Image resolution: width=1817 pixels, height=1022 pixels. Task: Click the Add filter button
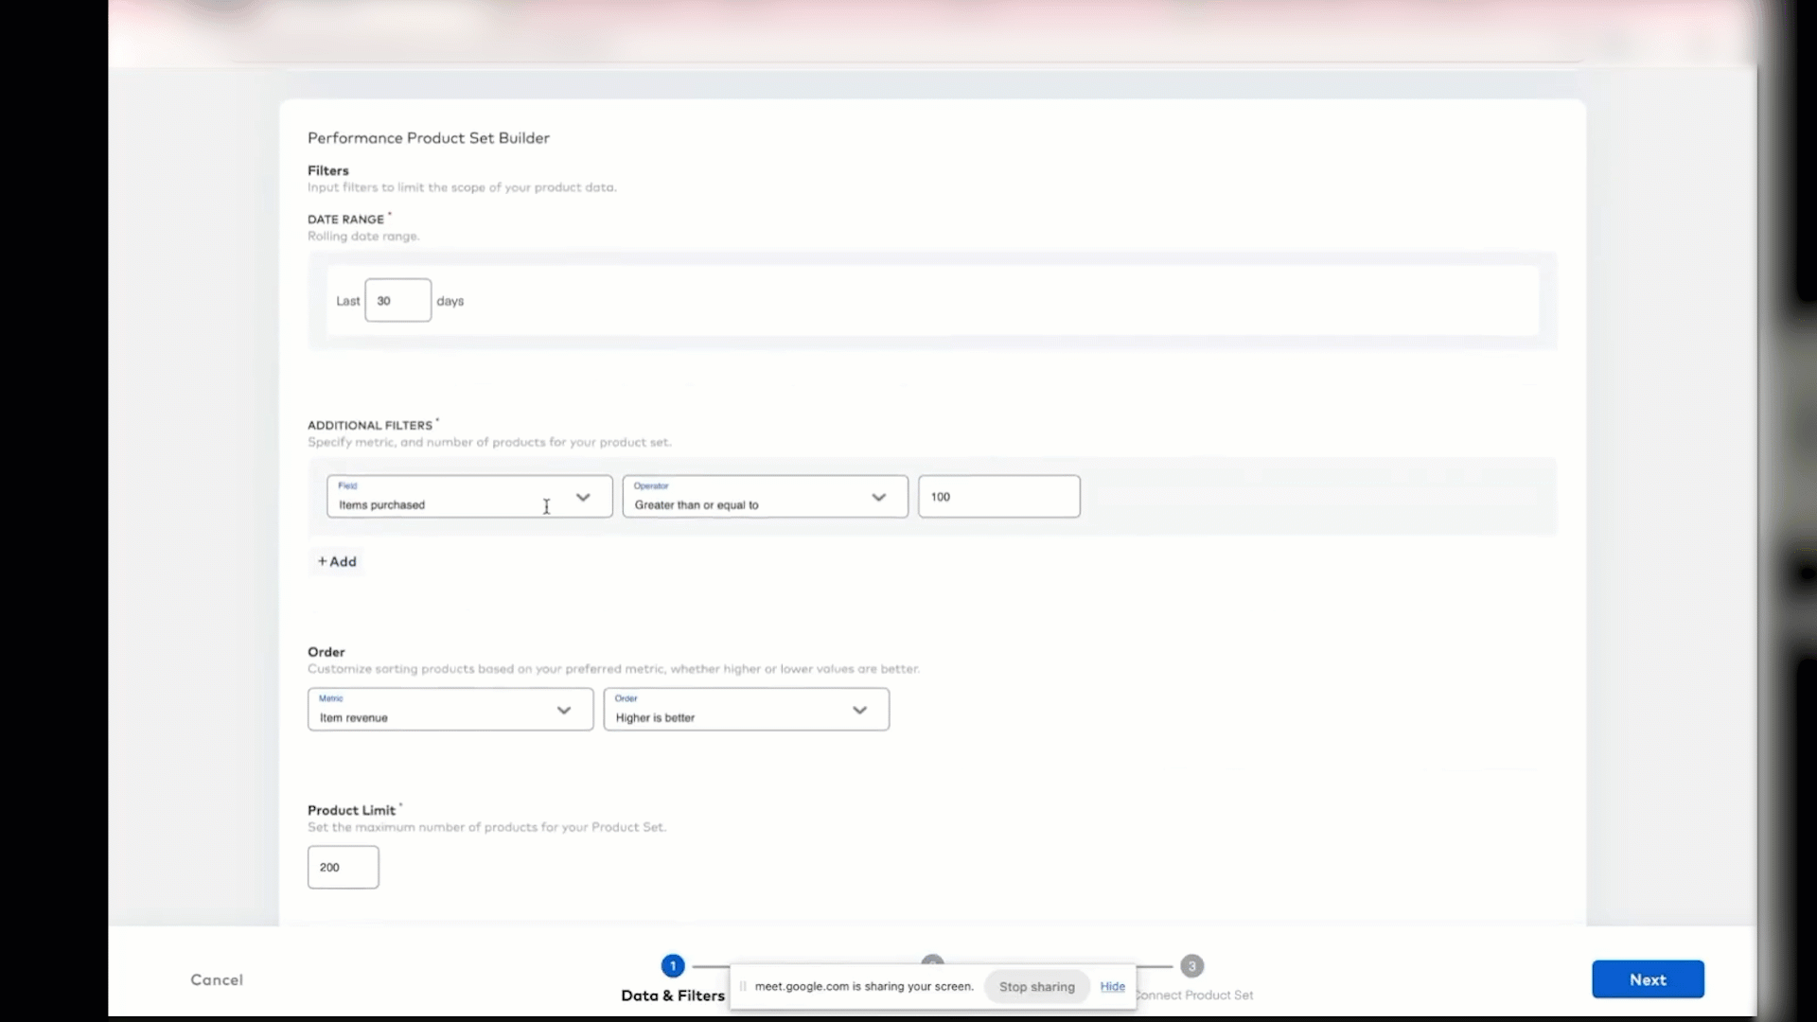click(337, 561)
